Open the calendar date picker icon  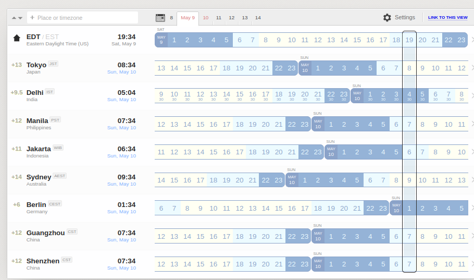coord(160,18)
